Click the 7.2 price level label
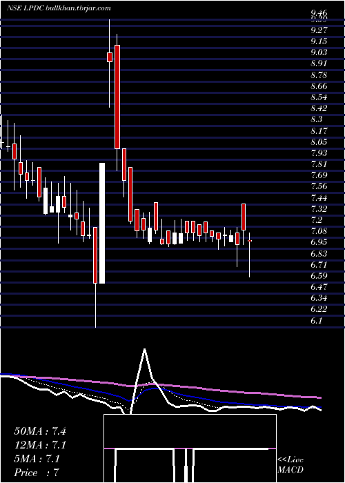Screen dimensions: 345x483 click(x=317, y=220)
